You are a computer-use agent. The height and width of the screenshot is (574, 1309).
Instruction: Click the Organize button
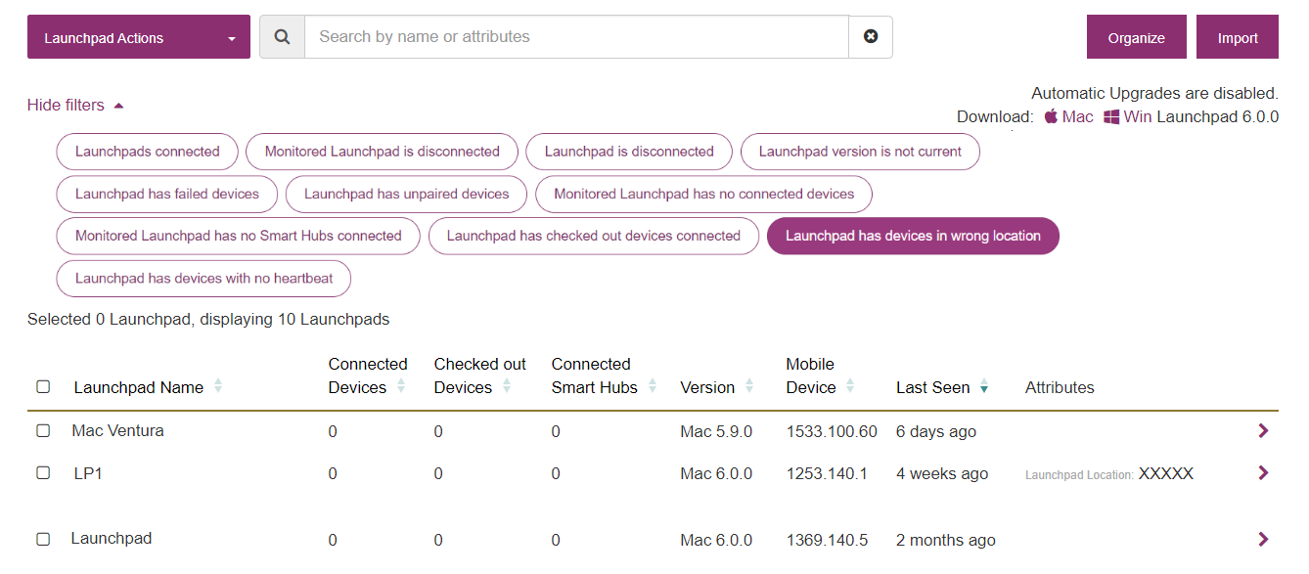pyautogui.click(x=1136, y=36)
